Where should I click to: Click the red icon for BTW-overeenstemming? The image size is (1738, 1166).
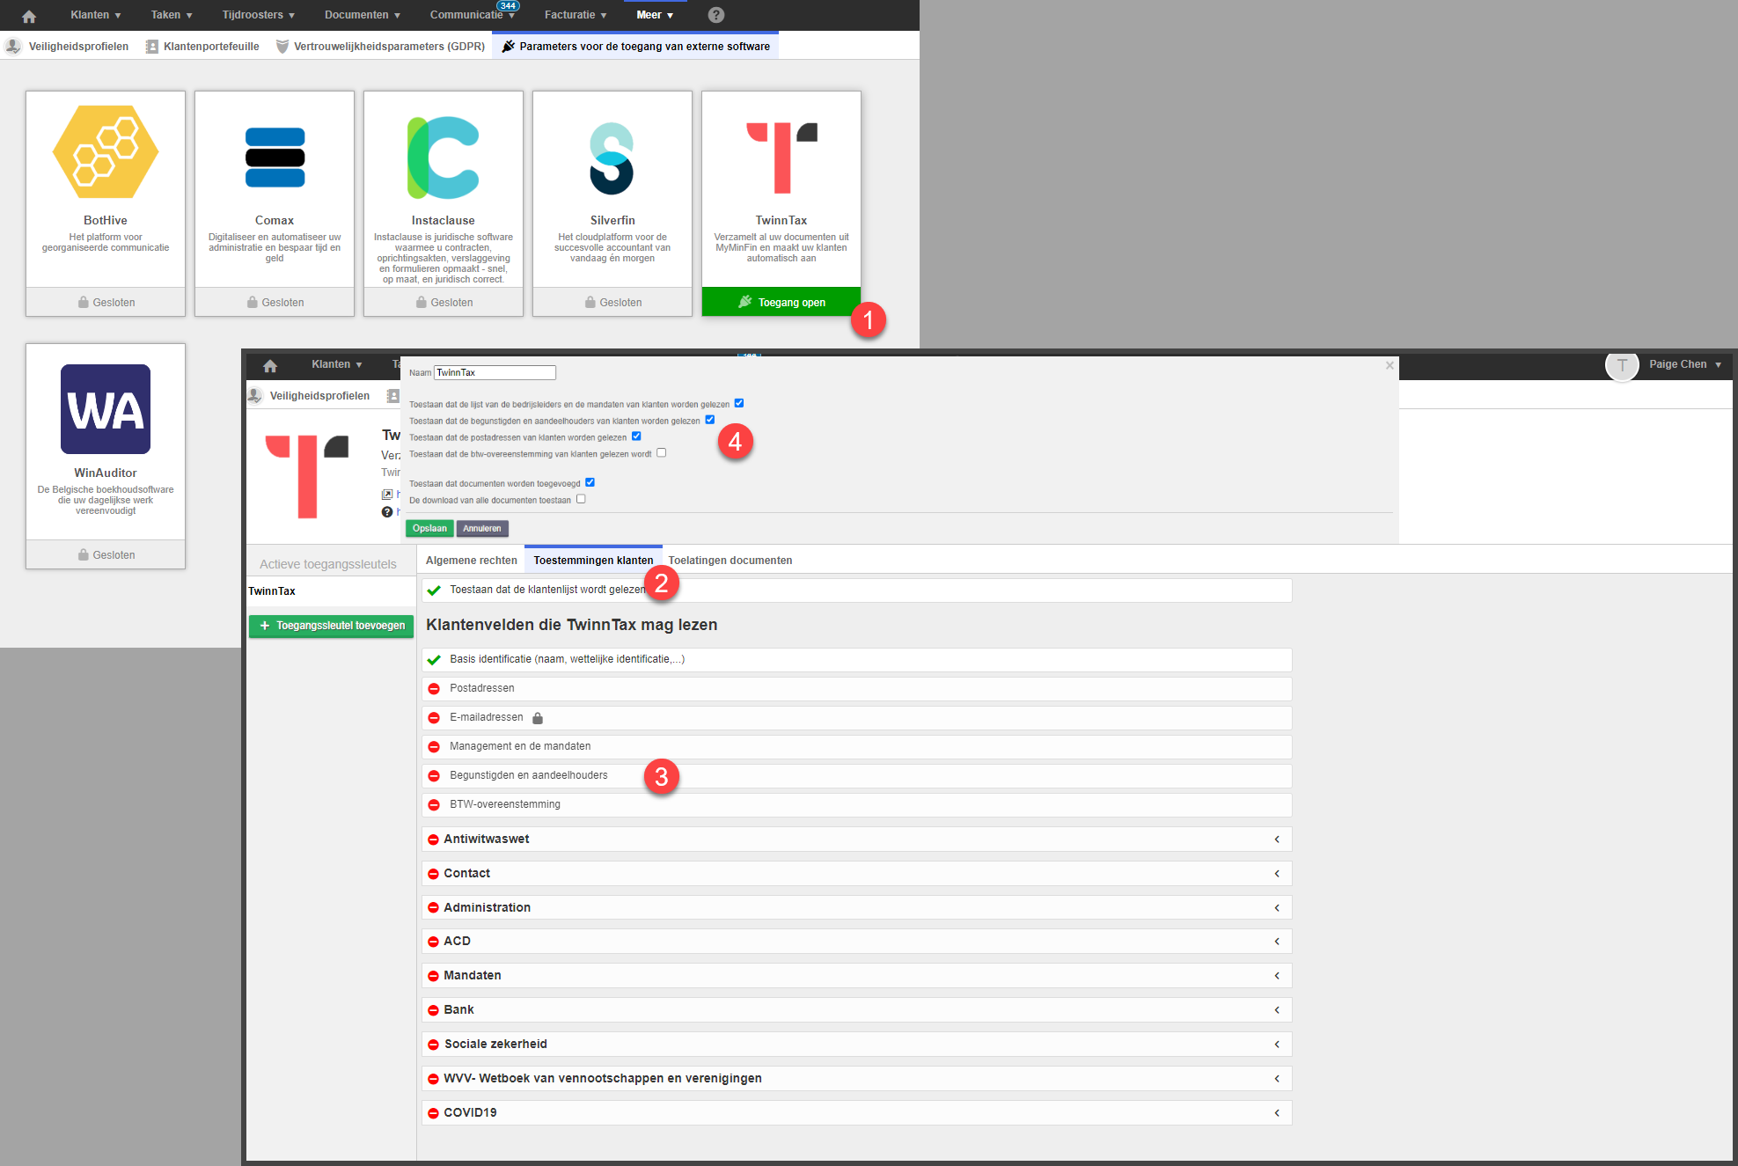[x=434, y=805]
